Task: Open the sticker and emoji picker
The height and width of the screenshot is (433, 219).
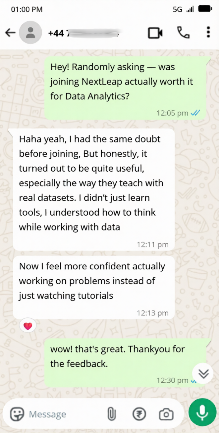Action: click(x=17, y=414)
